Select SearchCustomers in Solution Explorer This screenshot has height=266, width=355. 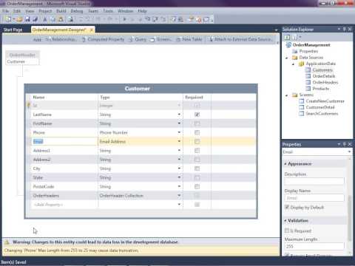click(x=322, y=114)
